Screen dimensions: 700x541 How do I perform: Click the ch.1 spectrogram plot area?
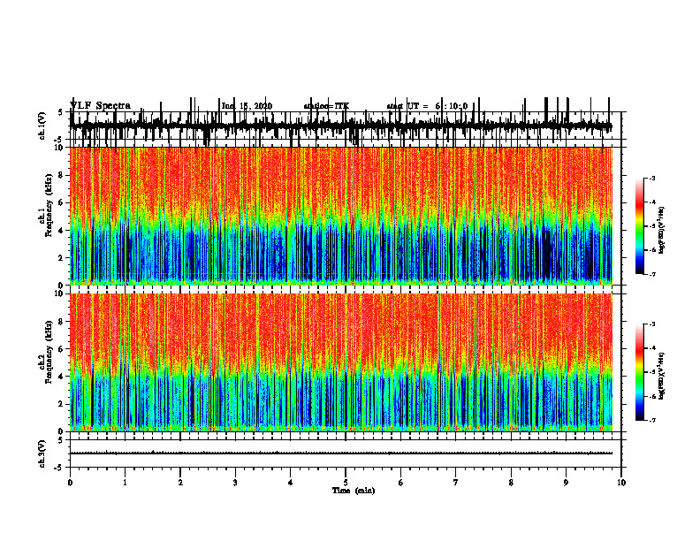pos(341,216)
